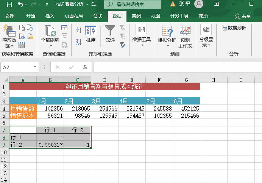Switch to the 开发工具 tab
The width and height of the screenshot is (262, 183).
pyautogui.click(x=179, y=16)
